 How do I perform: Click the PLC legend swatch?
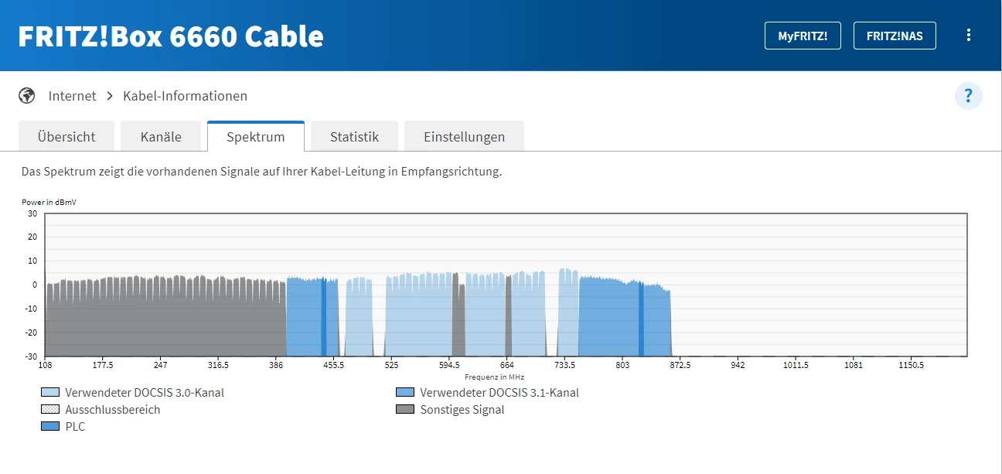pyautogui.click(x=50, y=427)
